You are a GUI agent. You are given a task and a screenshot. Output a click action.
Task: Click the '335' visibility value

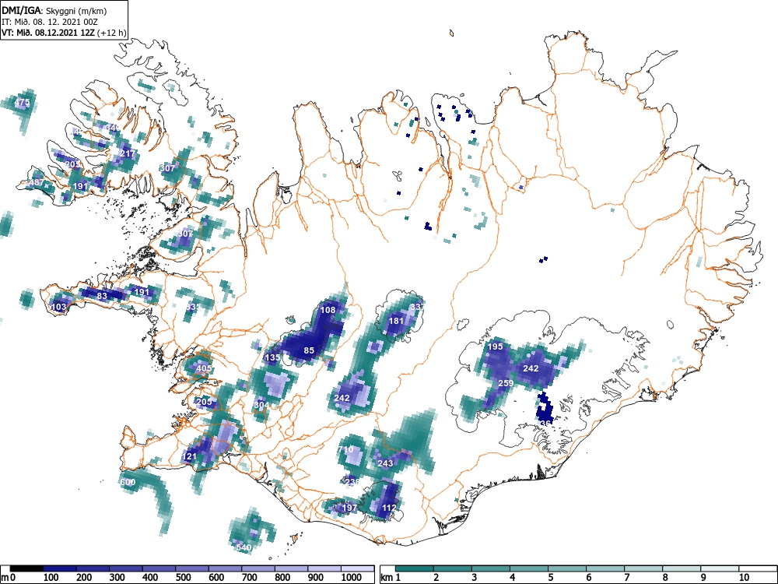192,307
